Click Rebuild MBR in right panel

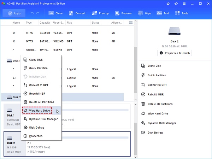tap(155, 94)
